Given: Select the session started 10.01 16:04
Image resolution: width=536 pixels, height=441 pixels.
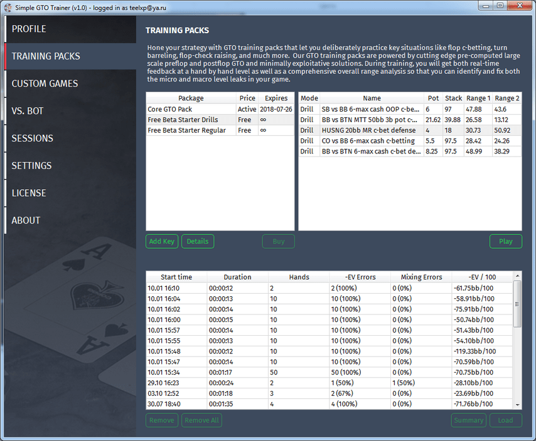Looking at the screenshot, I should 330,299.
